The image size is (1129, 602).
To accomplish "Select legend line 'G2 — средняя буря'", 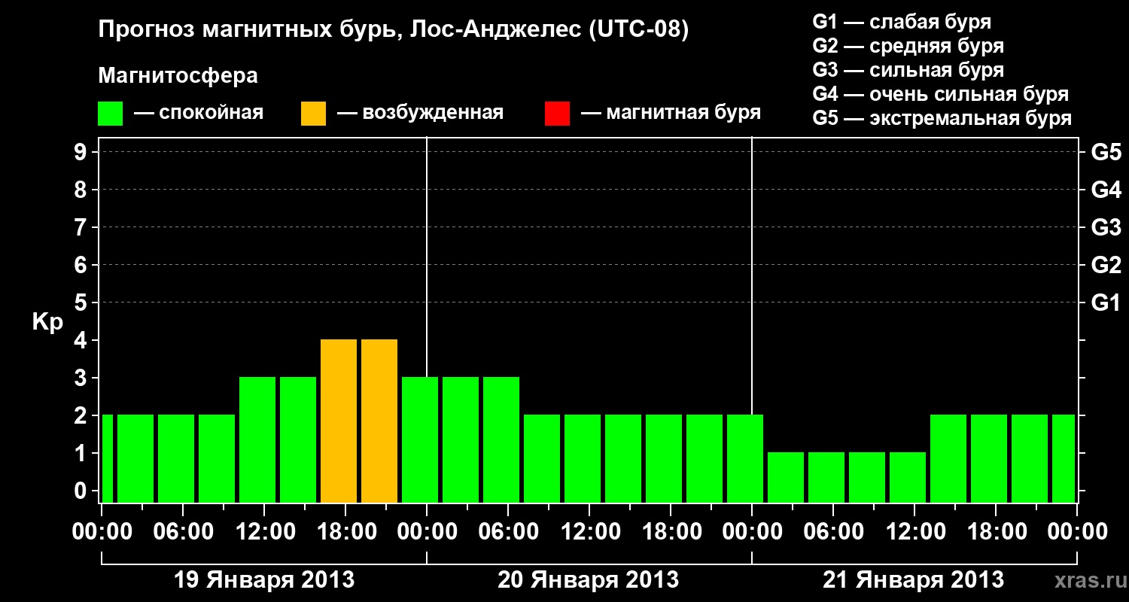I will tap(908, 46).
